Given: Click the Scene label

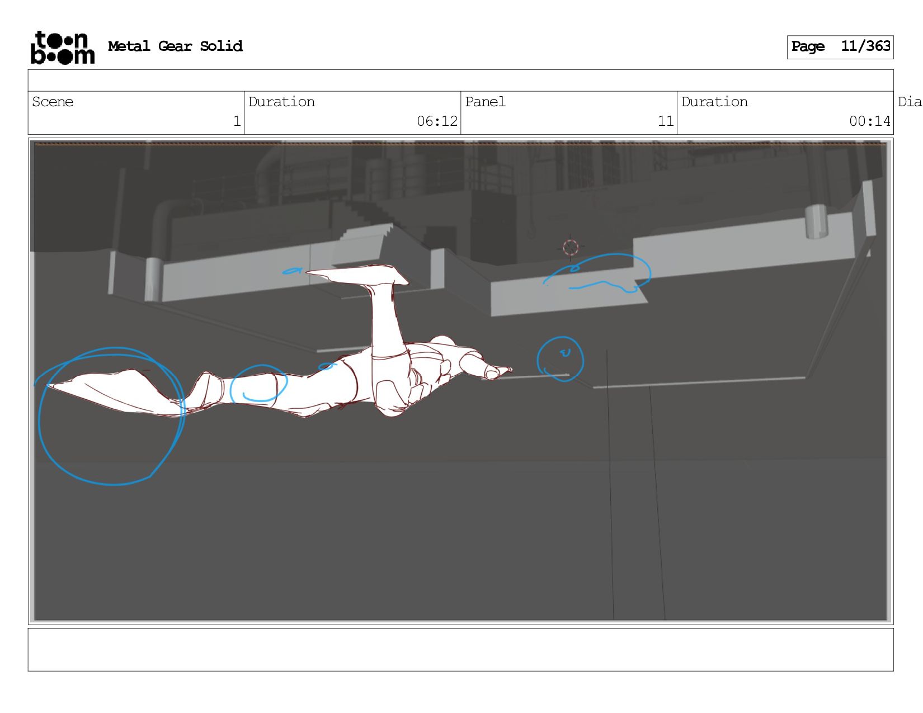Looking at the screenshot, I should (x=53, y=102).
